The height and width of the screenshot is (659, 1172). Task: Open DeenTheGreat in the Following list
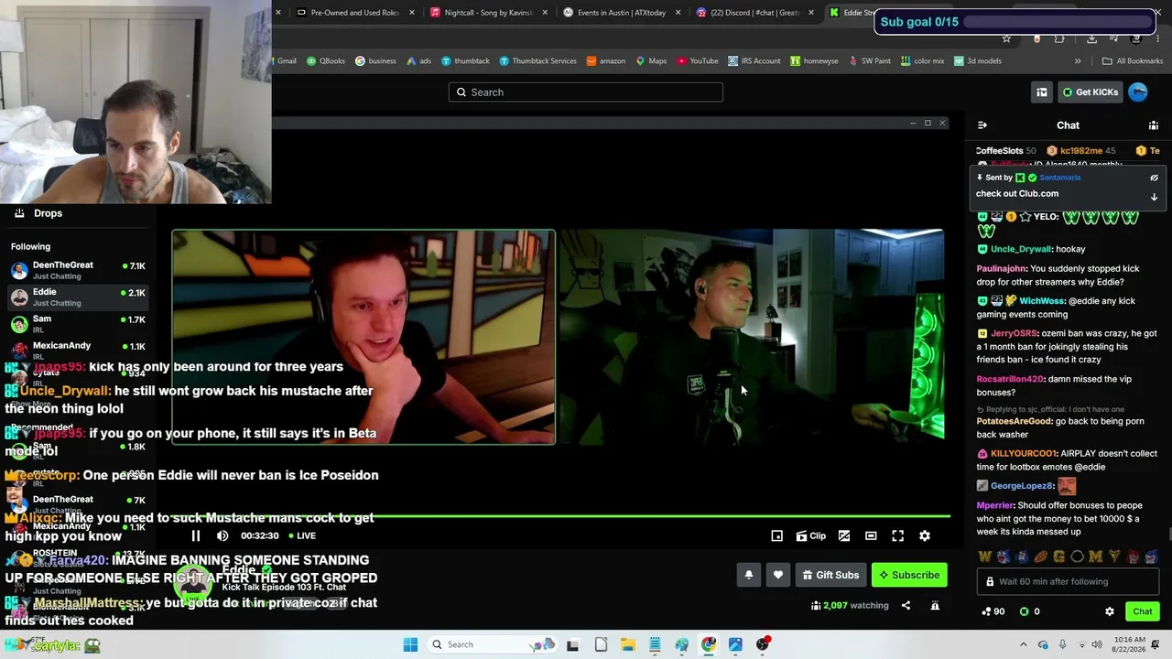tap(78, 270)
